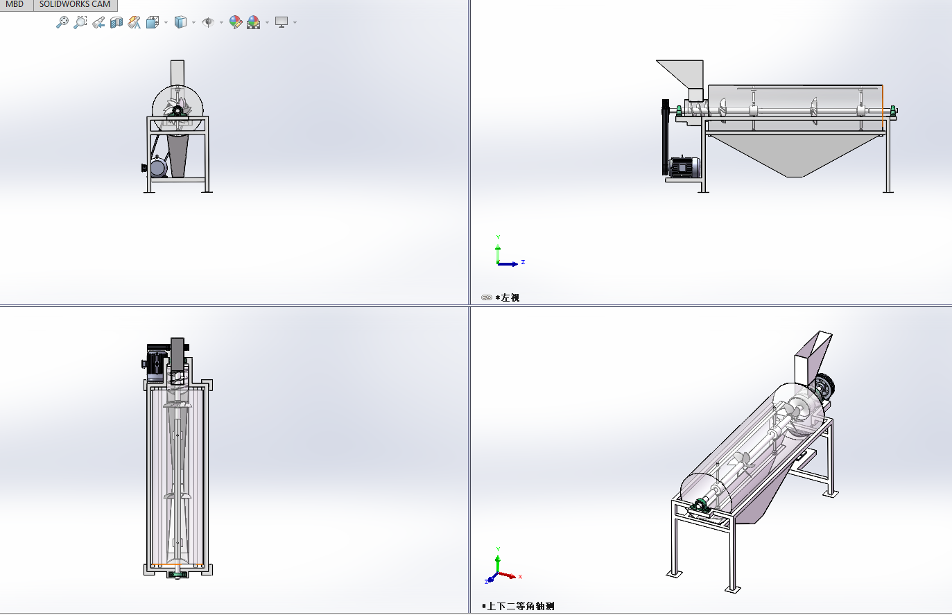Toggle Section View tool
The image size is (952, 615).
(x=116, y=22)
